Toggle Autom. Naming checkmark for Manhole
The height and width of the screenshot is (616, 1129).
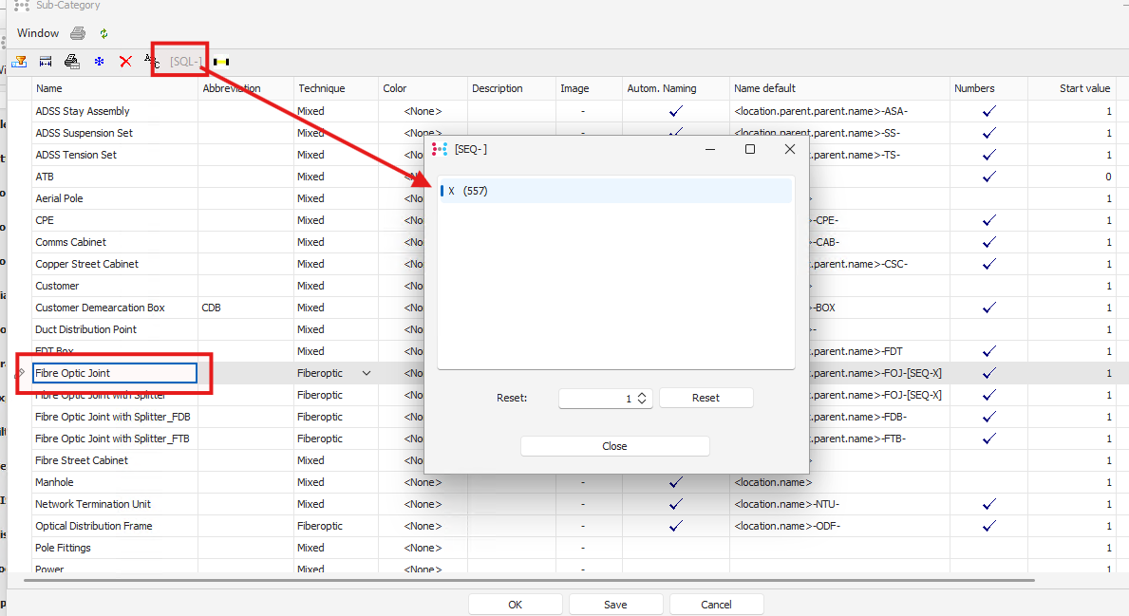pyautogui.click(x=676, y=482)
